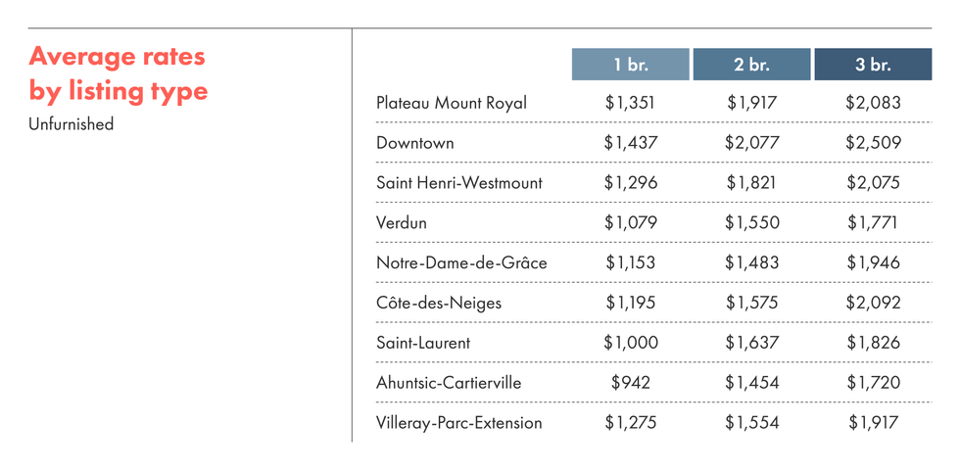Select the Verdun row label

tap(402, 223)
